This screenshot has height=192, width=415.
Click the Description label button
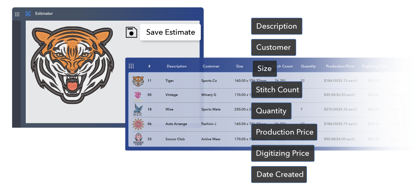click(x=276, y=26)
